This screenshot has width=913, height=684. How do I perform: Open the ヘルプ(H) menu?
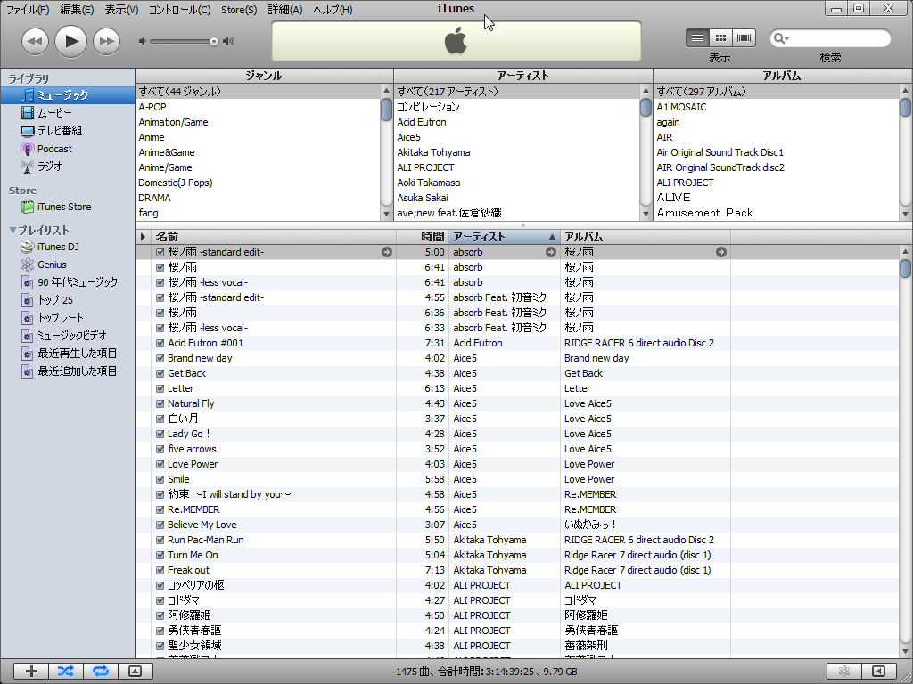[x=333, y=10]
